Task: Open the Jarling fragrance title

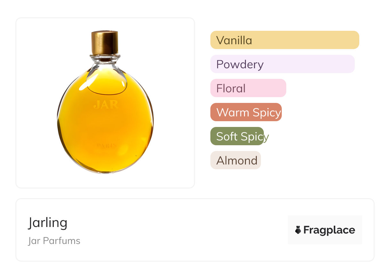Action: [48, 222]
